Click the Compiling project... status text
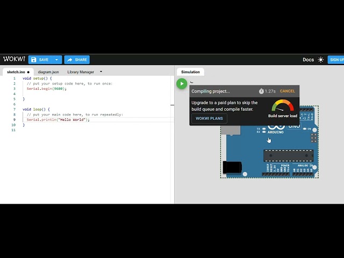Viewport: 344px width, 258px height. coord(211,91)
